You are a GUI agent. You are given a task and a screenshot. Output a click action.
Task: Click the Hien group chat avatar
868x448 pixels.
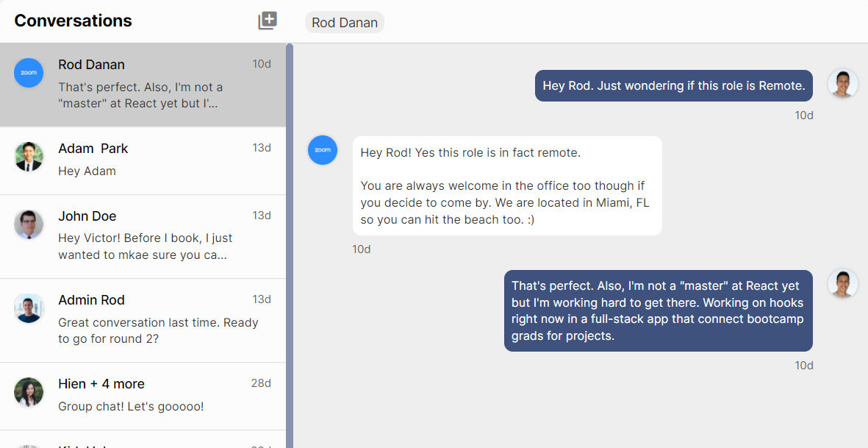coord(29,393)
